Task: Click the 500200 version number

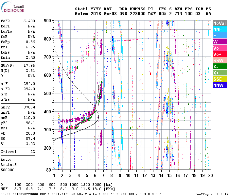Action: pyautogui.click(x=8, y=170)
